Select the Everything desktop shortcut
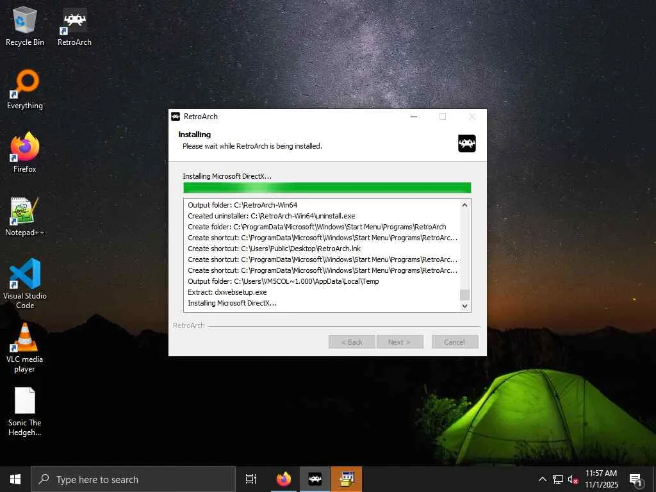This screenshot has height=492, width=656. pyautogui.click(x=25, y=90)
